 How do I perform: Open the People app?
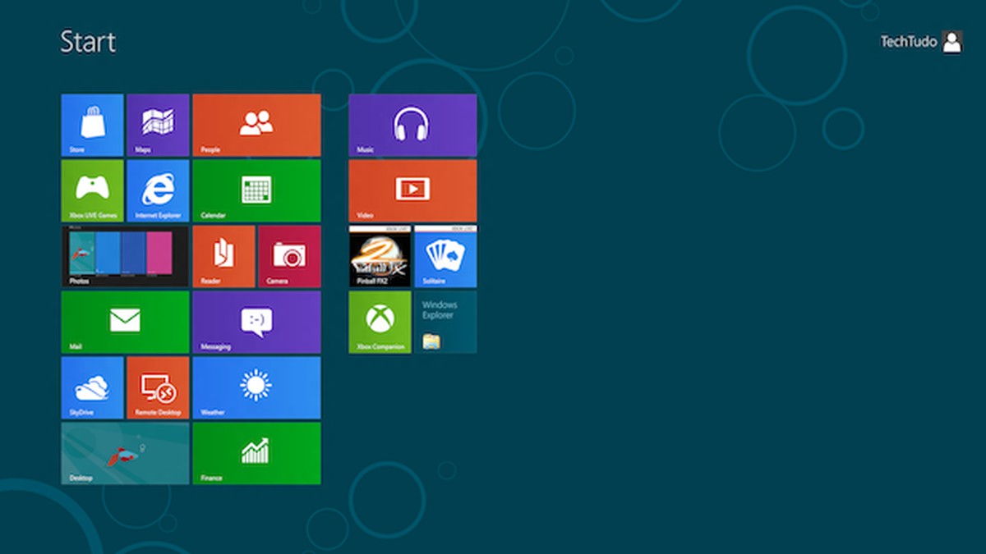pyautogui.click(x=256, y=124)
